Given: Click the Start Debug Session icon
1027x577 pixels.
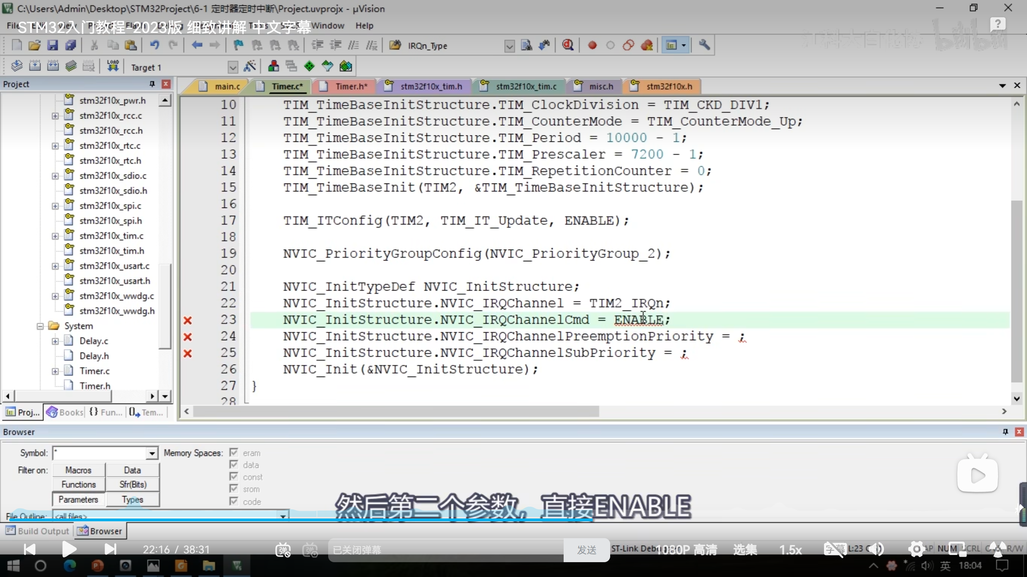Looking at the screenshot, I should pos(568,45).
